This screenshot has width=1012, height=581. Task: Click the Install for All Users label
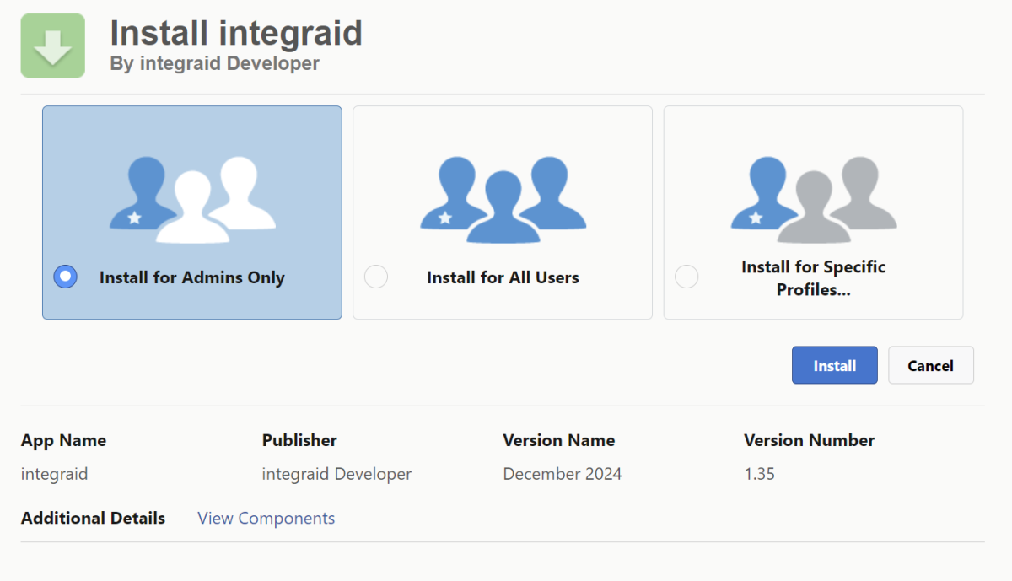tap(503, 277)
